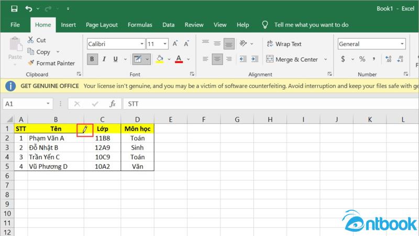The image size is (419, 236).
Task: Apply Percent Style format
Action: 362,59
